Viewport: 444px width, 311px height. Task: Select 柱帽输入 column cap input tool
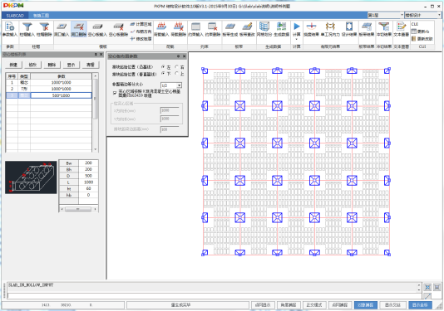click(27, 29)
